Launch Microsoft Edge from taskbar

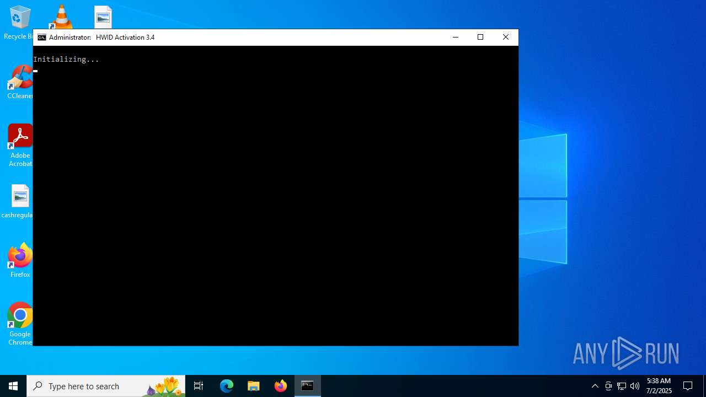pos(227,386)
